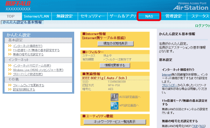Click i-フィルターは無効です text
The width and height of the screenshot is (210, 128).
pyautogui.click(x=117, y=59)
